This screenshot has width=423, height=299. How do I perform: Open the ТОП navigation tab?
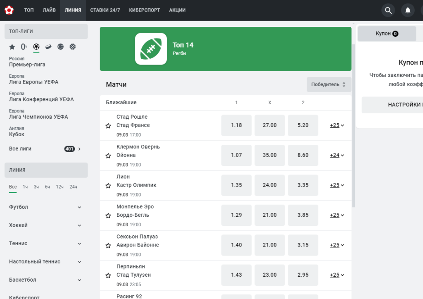click(x=29, y=10)
